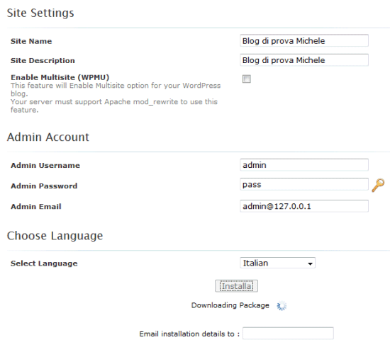Click the Email installation details to field

[x=288, y=334]
